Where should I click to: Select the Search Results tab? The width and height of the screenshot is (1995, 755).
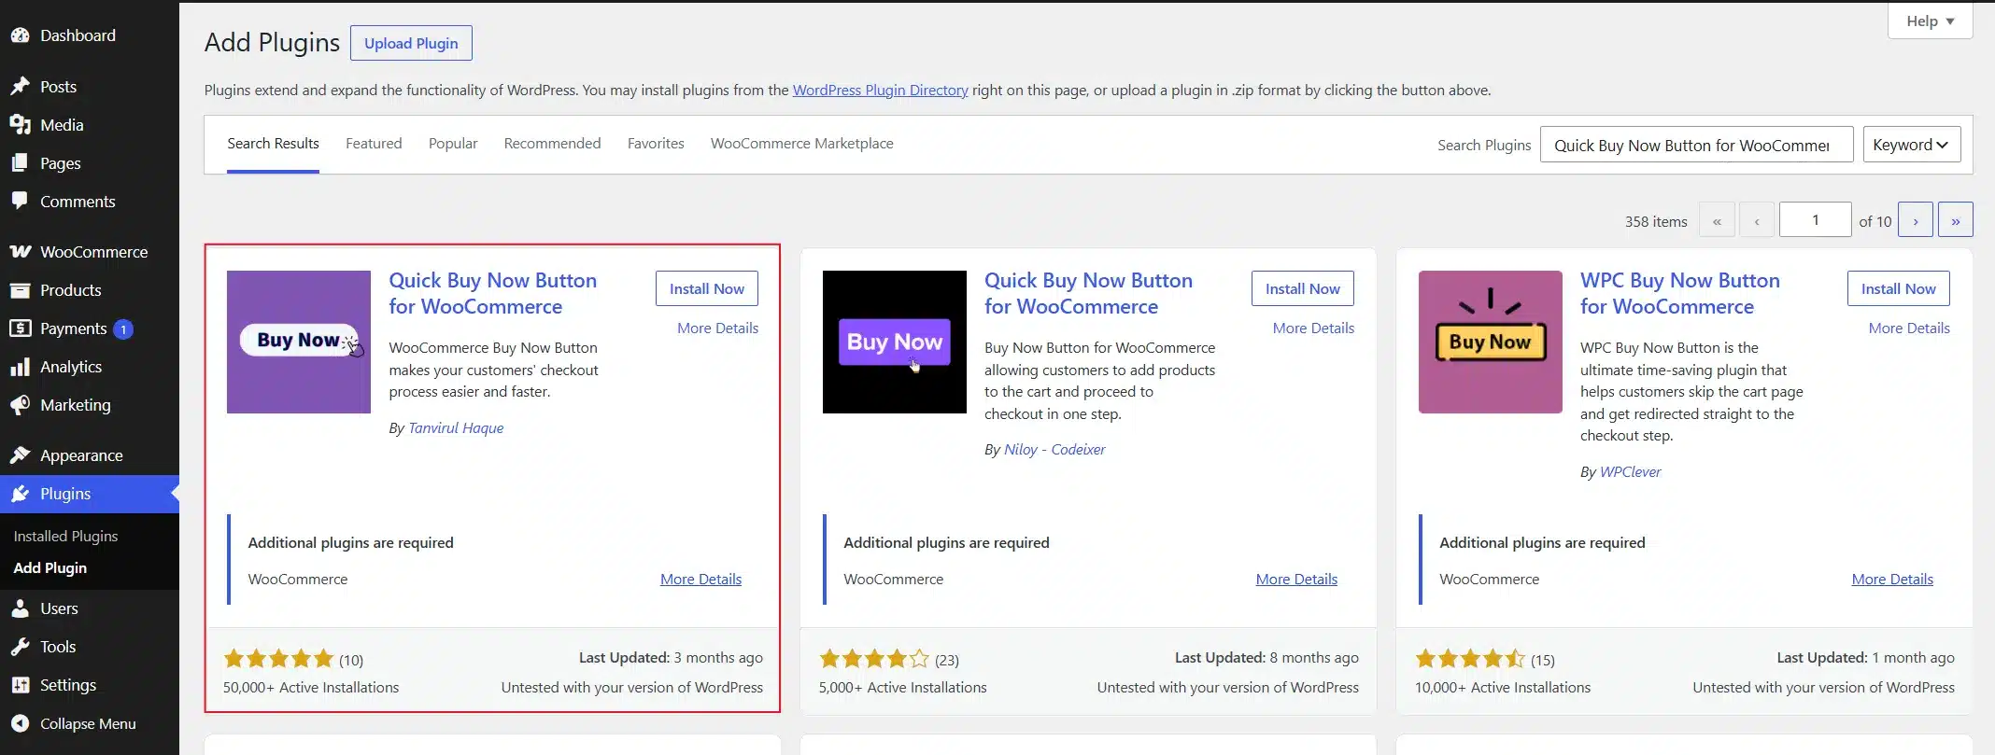(273, 144)
